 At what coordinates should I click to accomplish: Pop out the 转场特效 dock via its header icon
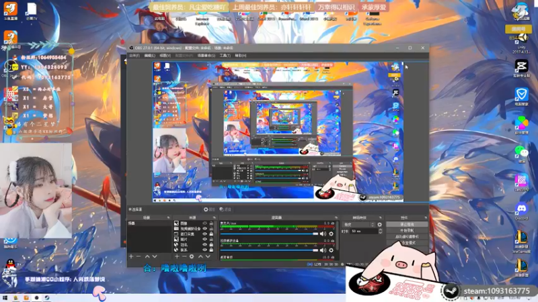[380, 217]
